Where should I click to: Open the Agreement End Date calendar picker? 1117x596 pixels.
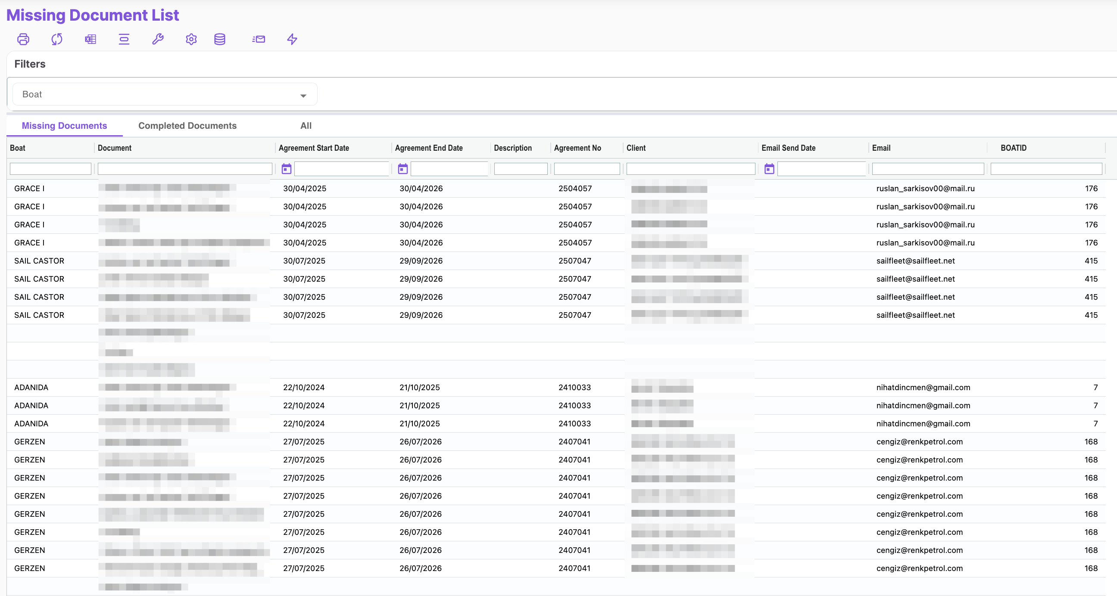[x=403, y=169]
